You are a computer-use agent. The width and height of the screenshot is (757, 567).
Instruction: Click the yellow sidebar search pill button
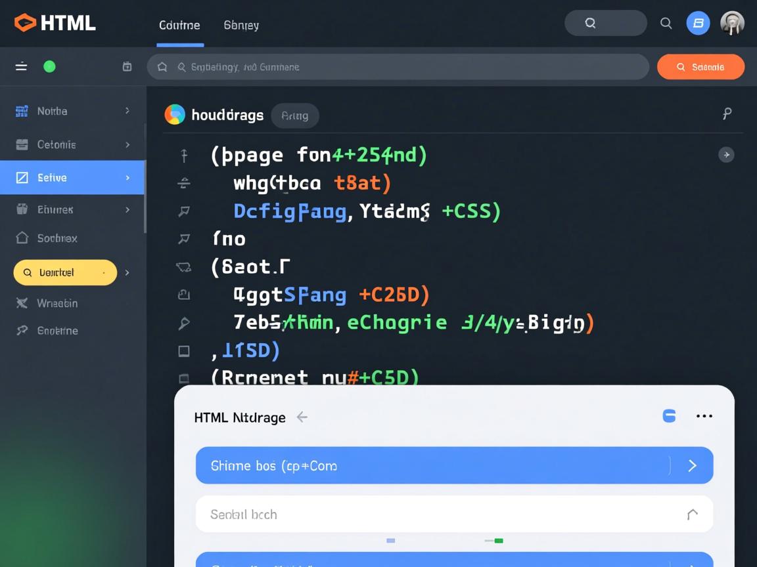click(65, 272)
